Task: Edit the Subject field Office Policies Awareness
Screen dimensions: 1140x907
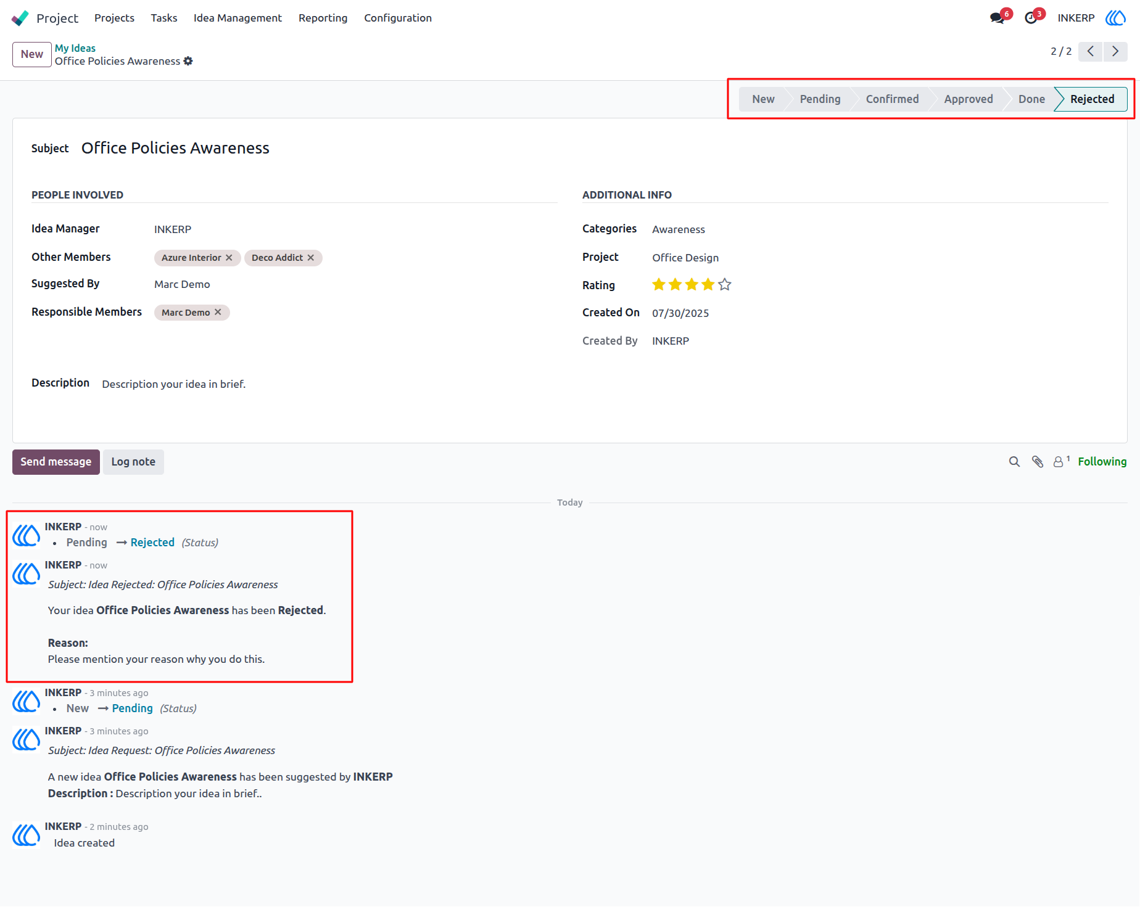Action: [175, 149]
